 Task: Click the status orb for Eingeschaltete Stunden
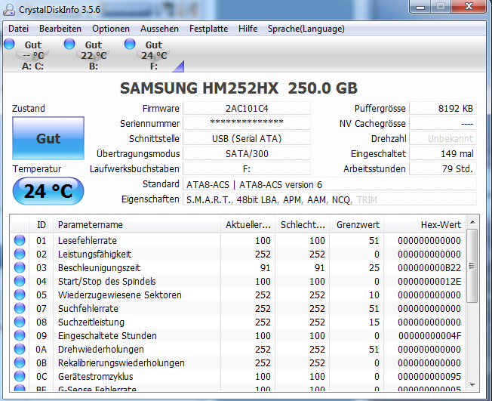pos(20,335)
